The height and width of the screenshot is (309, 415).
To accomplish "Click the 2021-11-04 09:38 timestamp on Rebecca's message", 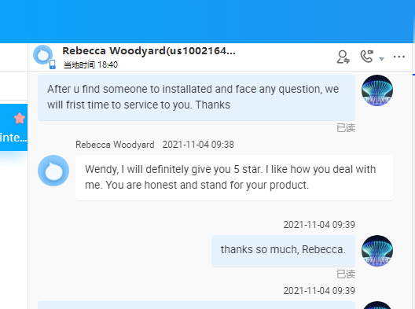I will click(198, 145).
